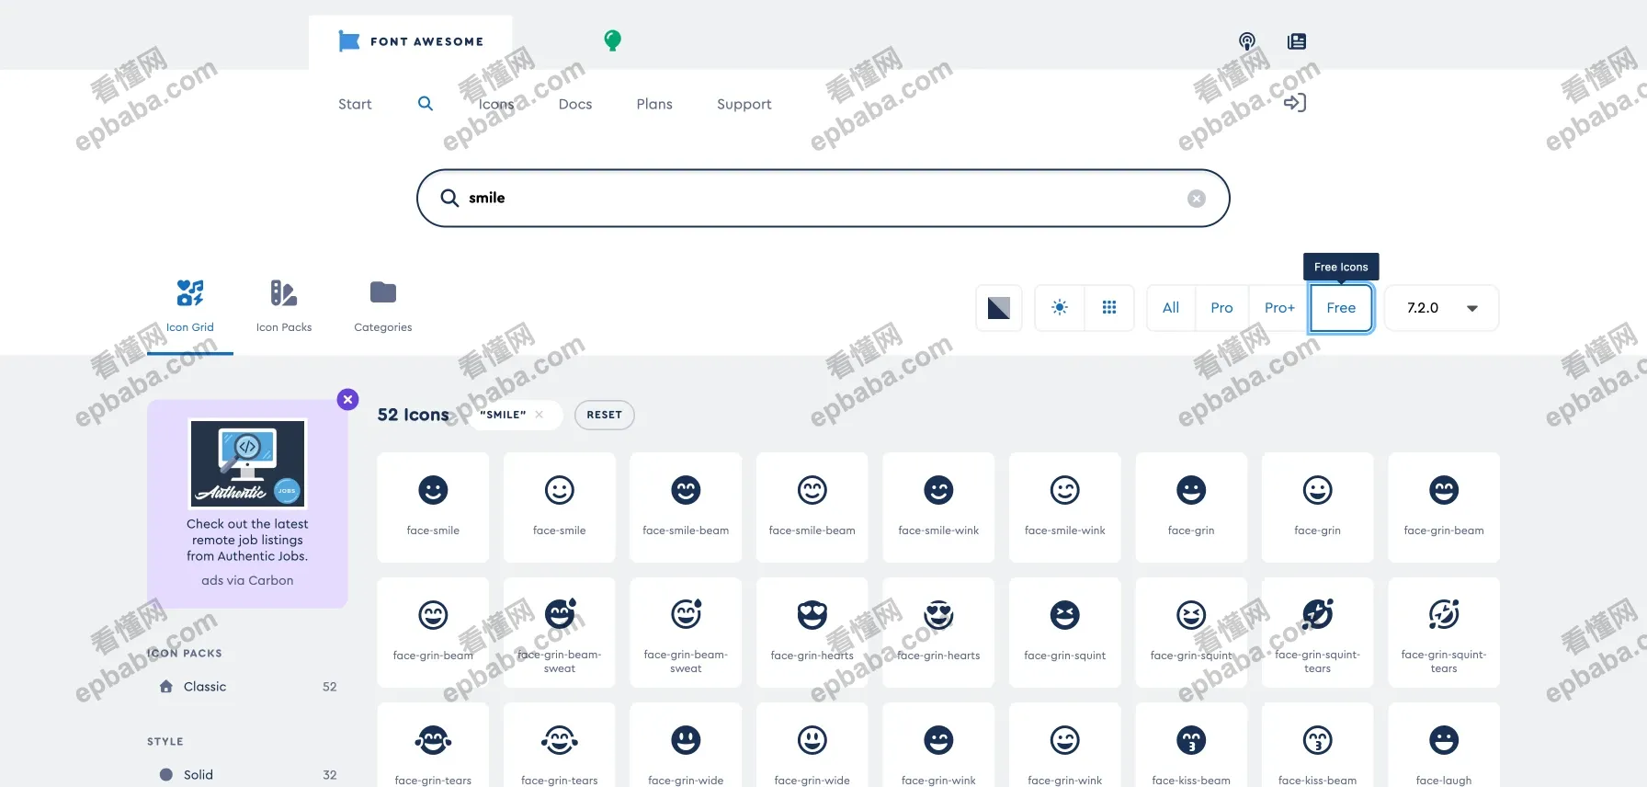1647x787 pixels.
Task: Switch to Categories tab
Action: pos(383,307)
